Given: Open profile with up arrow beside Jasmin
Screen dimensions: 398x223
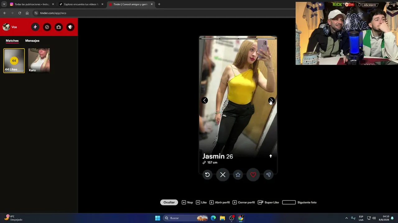Looking at the screenshot, I should 271,156.
